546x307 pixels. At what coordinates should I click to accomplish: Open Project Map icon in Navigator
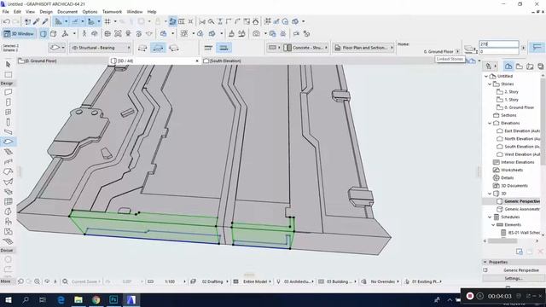pyautogui.click(x=508, y=67)
